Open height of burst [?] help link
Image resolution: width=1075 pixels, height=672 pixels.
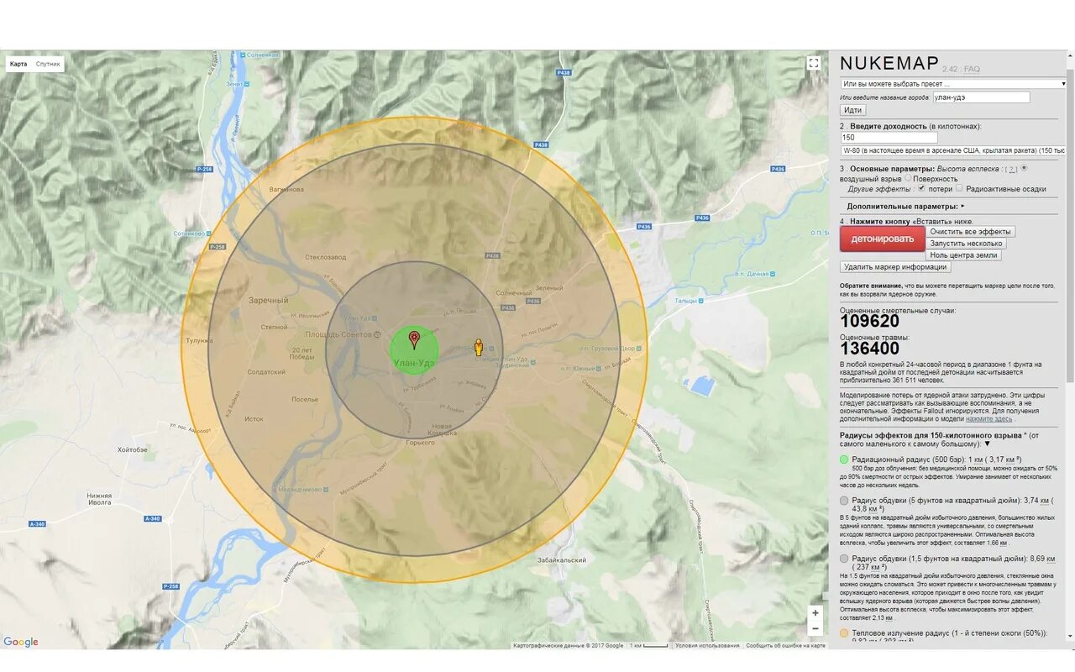[x=1013, y=169]
